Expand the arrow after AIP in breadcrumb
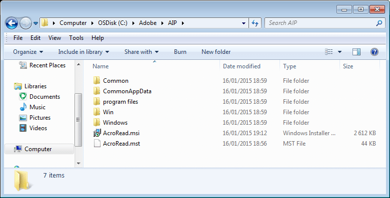Viewport: 390px width, 198px height. tap(183, 23)
